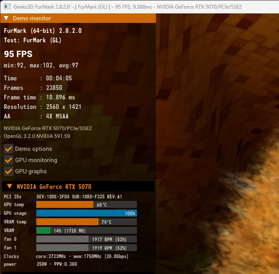The image size is (279, 274).
Task: Click the power 250W - PPW:0.380 readout
Action: tap(57, 264)
